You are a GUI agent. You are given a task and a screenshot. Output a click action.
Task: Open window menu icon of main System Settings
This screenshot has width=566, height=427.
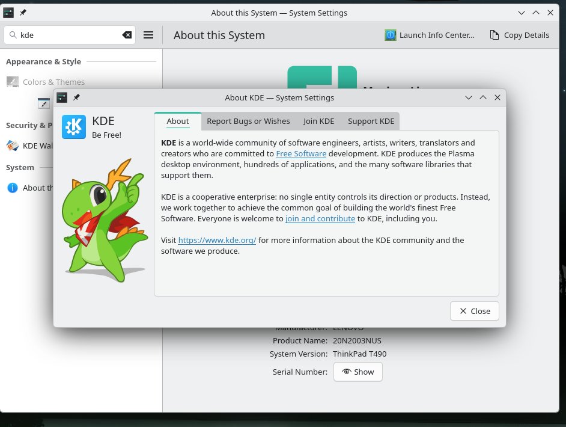8,13
